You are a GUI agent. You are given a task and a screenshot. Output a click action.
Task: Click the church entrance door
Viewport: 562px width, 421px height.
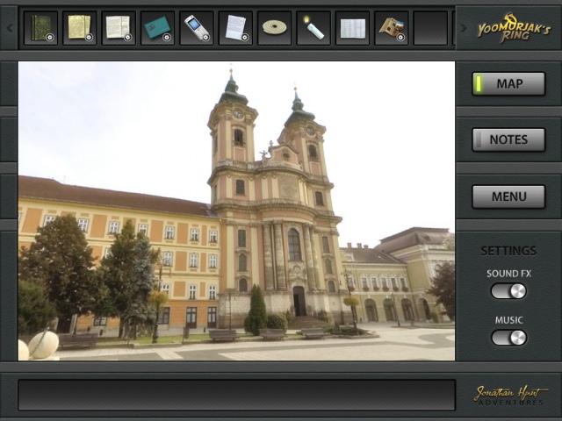tap(299, 302)
